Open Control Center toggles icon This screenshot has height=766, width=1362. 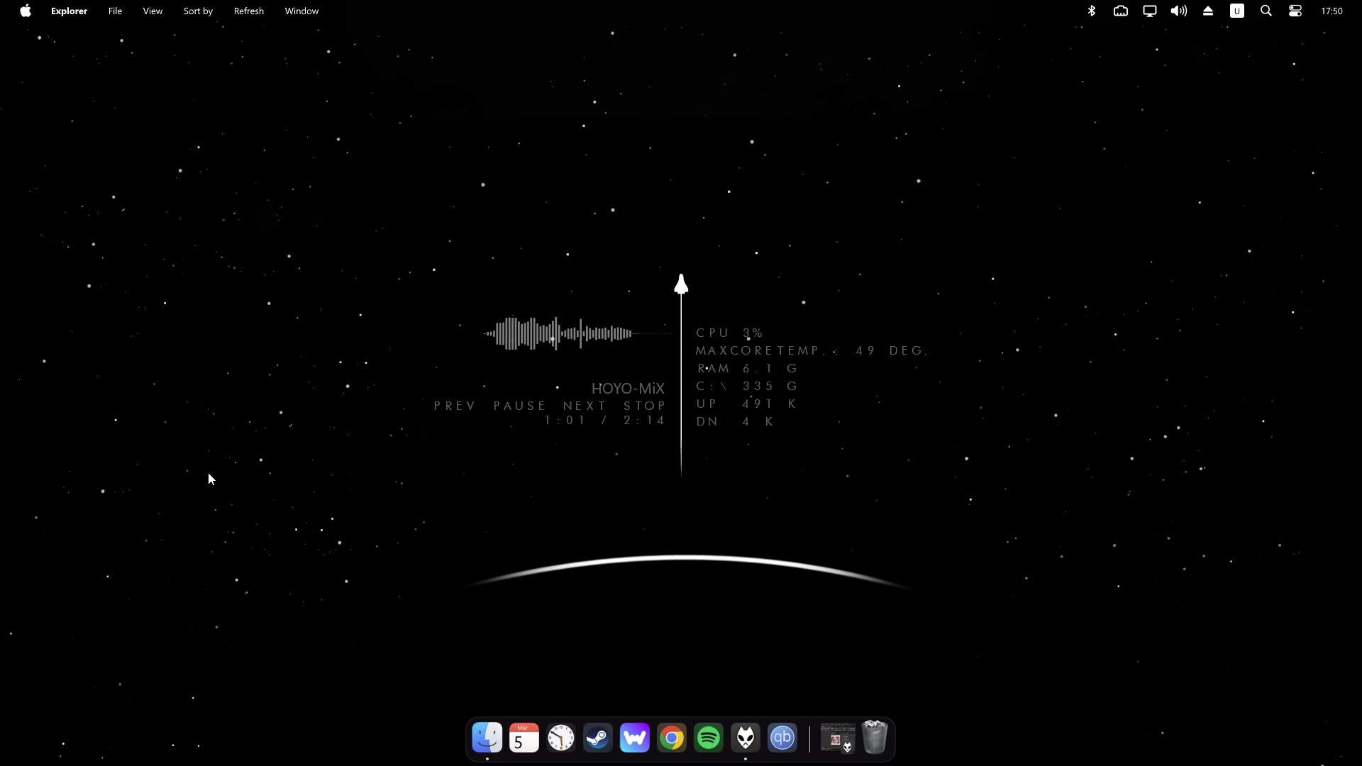pyautogui.click(x=1295, y=11)
